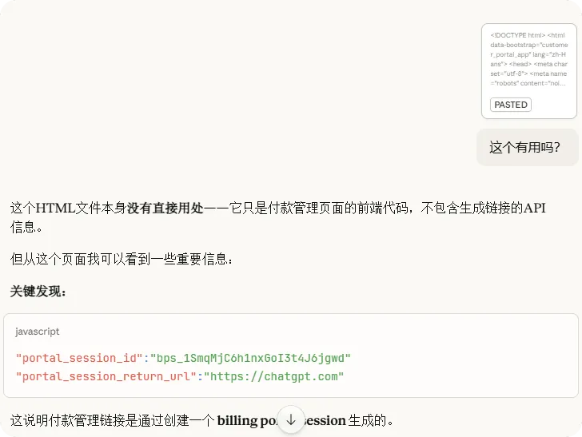Jump to latest with the down-arrow button
This screenshot has width=582, height=437.
pyautogui.click(x=291, y=420)
